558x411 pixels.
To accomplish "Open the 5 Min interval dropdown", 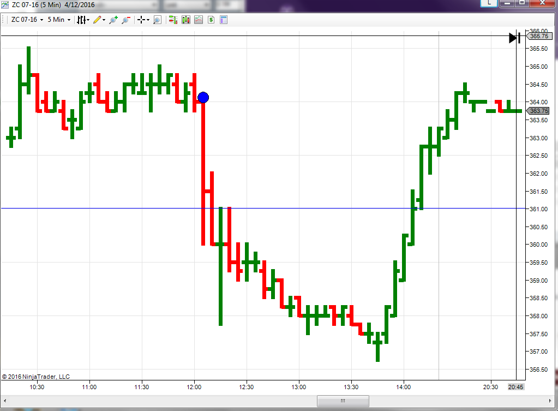I will point(59,20).
